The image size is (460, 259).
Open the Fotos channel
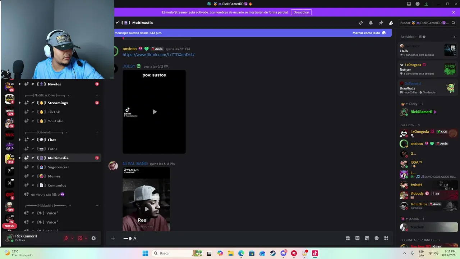(61, 149)
